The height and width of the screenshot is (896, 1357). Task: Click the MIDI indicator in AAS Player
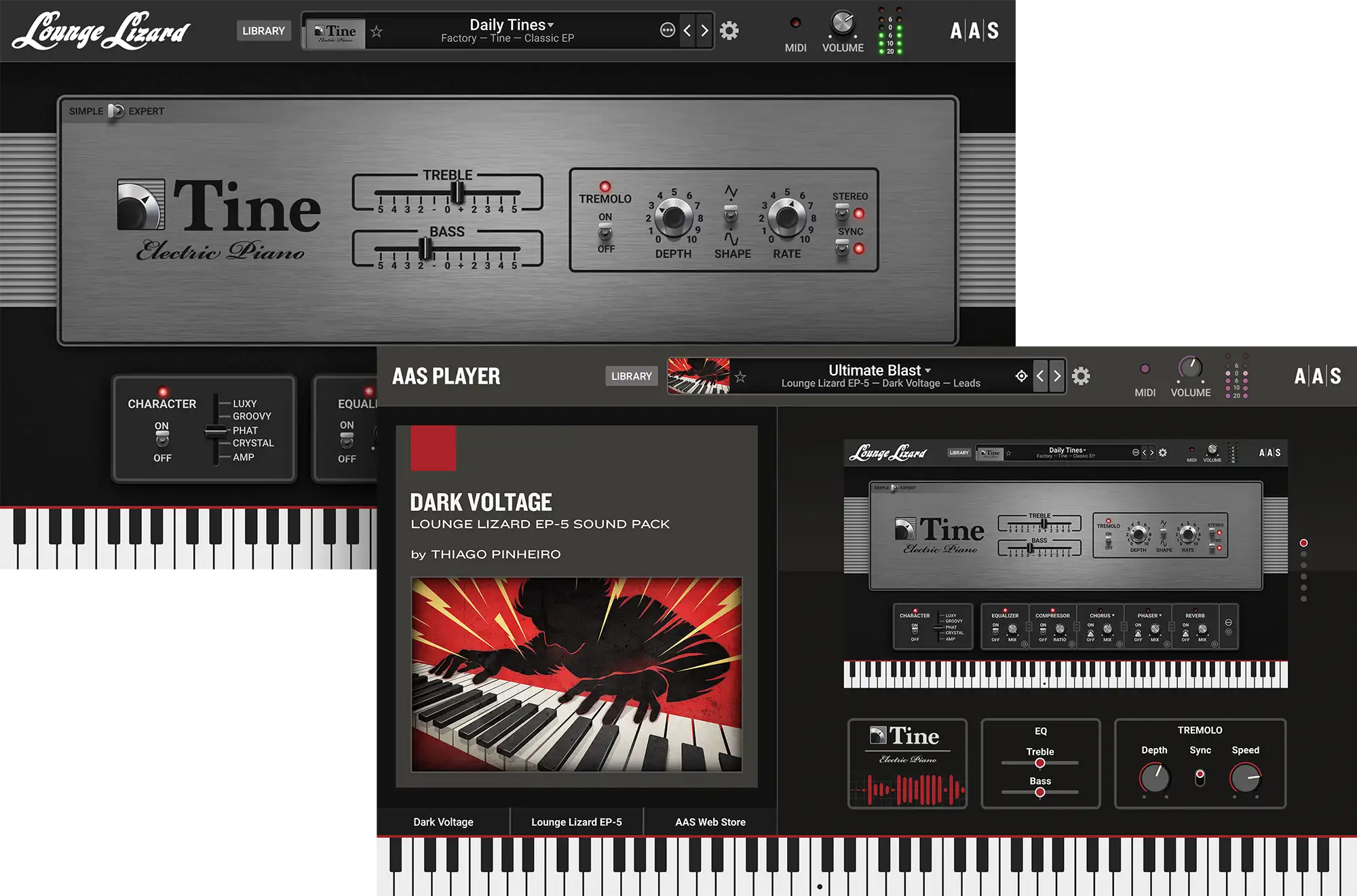[1145, 369]
